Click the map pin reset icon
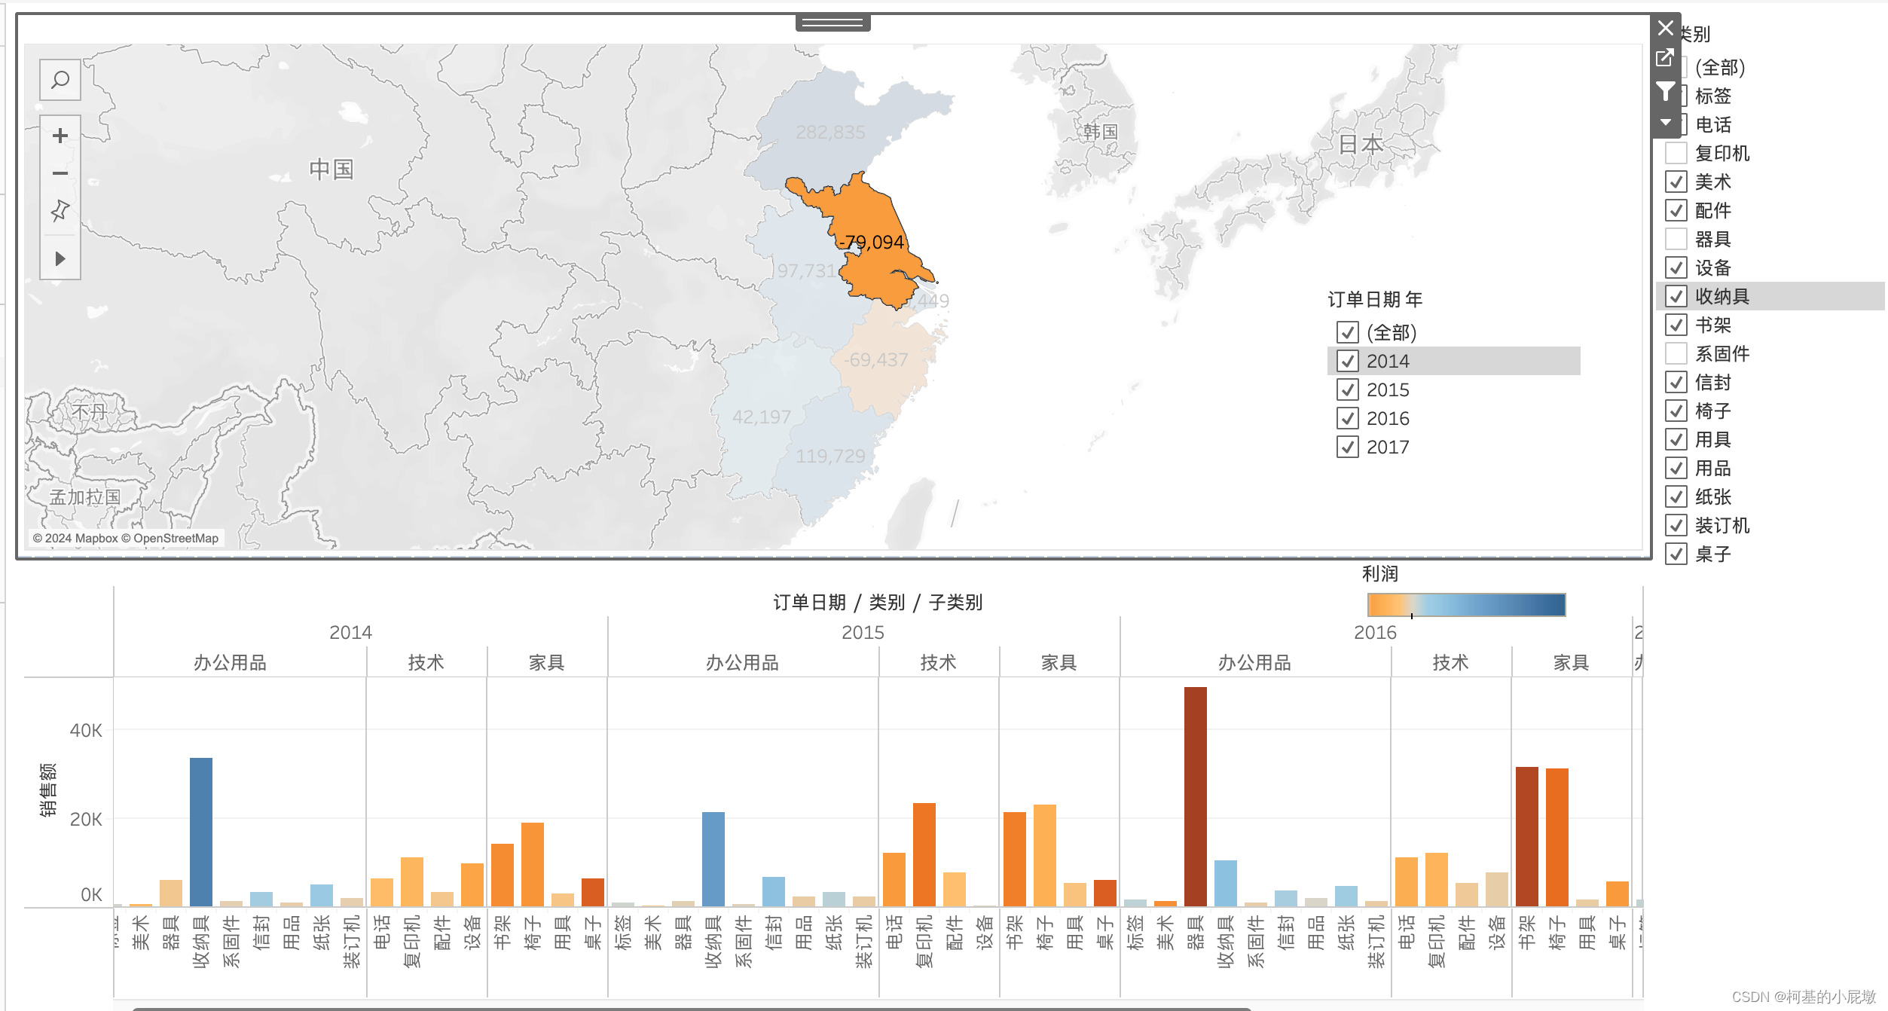Screen dimensions: 1888x1011 tap(60, 210)
